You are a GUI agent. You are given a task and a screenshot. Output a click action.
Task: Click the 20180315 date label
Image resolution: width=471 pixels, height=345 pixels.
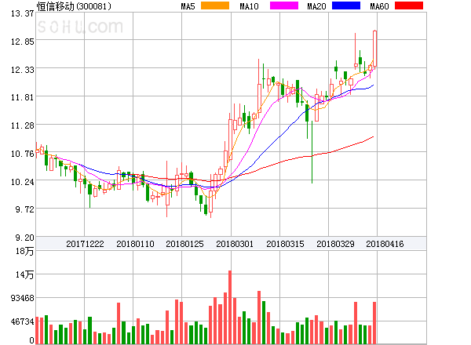coord(285,244)
